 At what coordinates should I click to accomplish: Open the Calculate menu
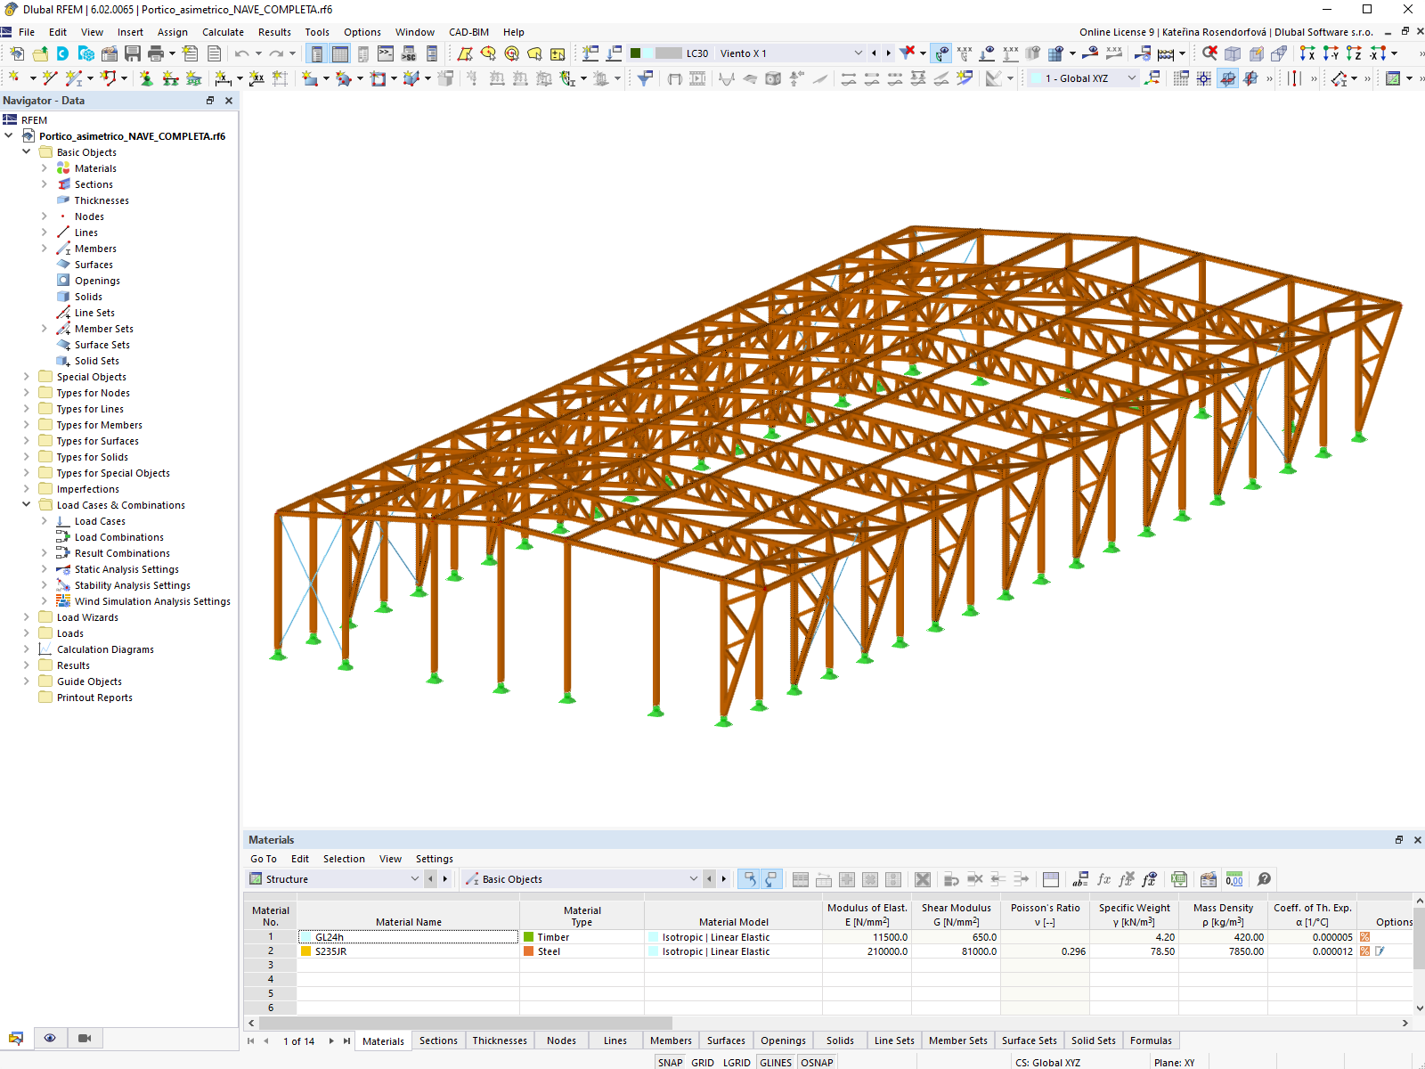(222, 31)
